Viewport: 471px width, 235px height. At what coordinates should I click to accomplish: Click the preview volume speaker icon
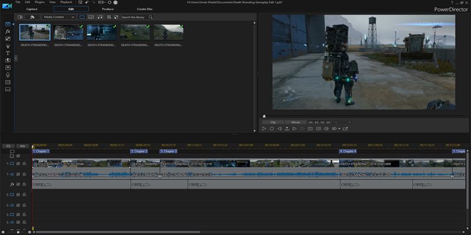pyautogui.click(x=326, y=128)
